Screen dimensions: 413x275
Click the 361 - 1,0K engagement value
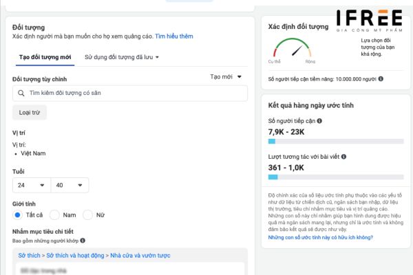(x=286, y=168)
